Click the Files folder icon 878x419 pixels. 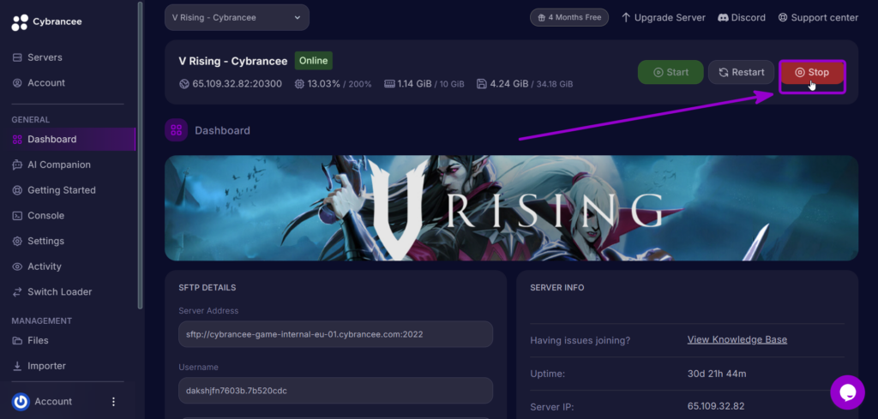(17, 340)
